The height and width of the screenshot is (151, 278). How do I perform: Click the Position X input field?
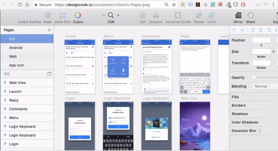tap(262, 40)
